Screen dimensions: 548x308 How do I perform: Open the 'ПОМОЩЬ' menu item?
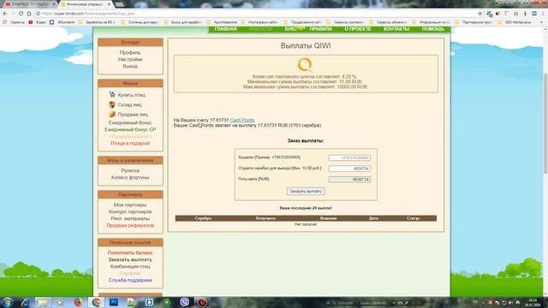pyautogui.click(x=432, y=29)
